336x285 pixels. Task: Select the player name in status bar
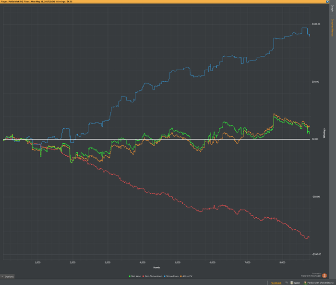point(320,283)
